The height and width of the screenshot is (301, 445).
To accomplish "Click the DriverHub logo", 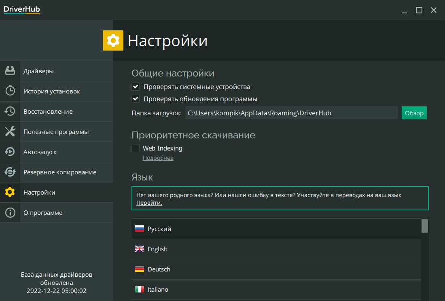I will 22,10.
